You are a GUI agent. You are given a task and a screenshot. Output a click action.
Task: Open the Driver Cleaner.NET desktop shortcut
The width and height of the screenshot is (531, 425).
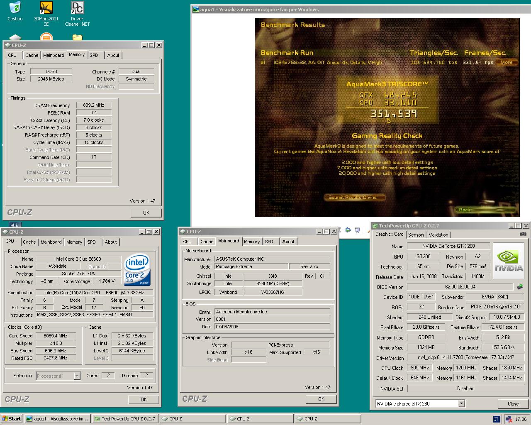[77, 14]
